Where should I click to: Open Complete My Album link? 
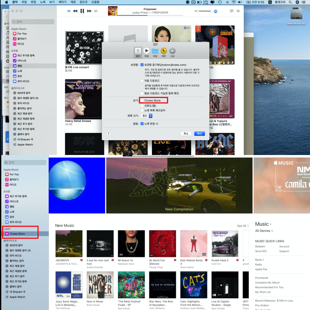pos(267,283)
